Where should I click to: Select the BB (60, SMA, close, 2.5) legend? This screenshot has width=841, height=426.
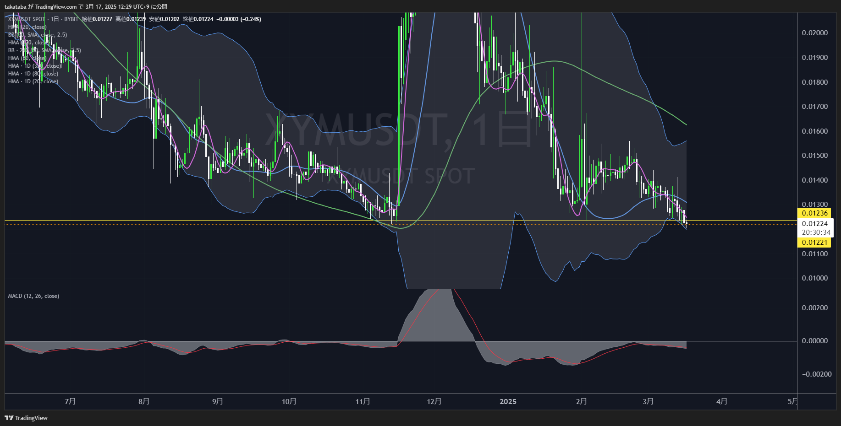(x=38, y=35)
